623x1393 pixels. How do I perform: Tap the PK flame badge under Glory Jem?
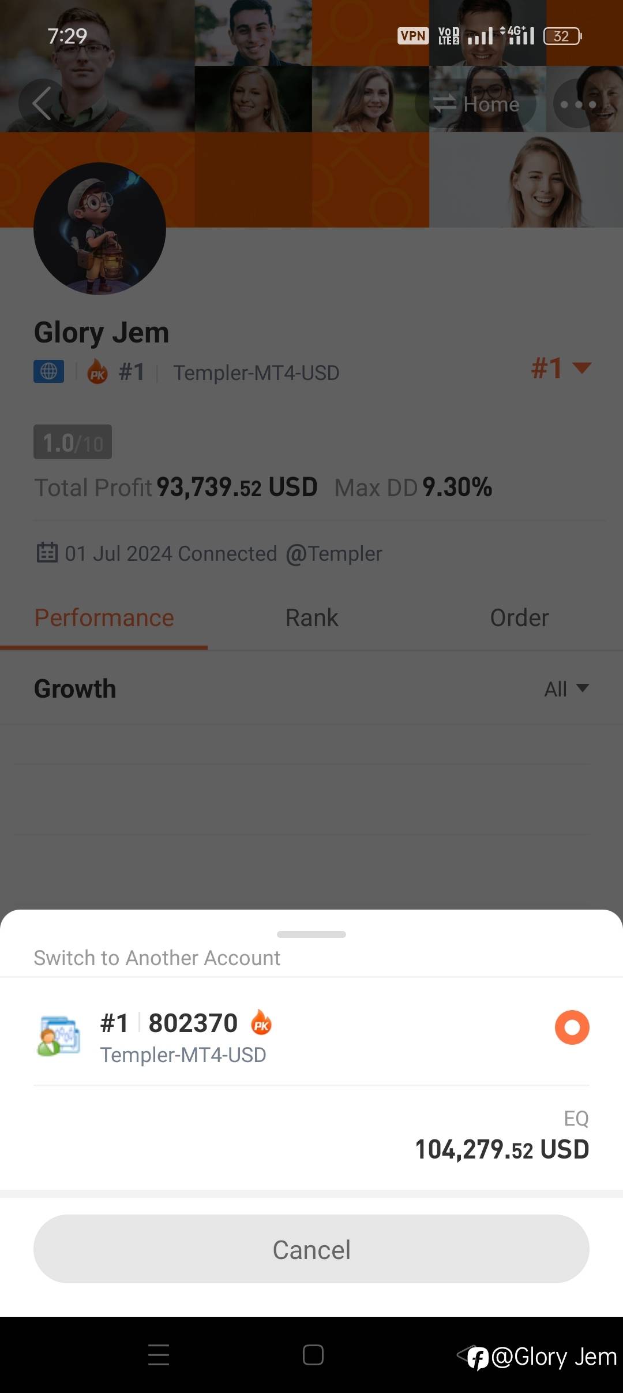pyautogui.click(x=97, y=372)
